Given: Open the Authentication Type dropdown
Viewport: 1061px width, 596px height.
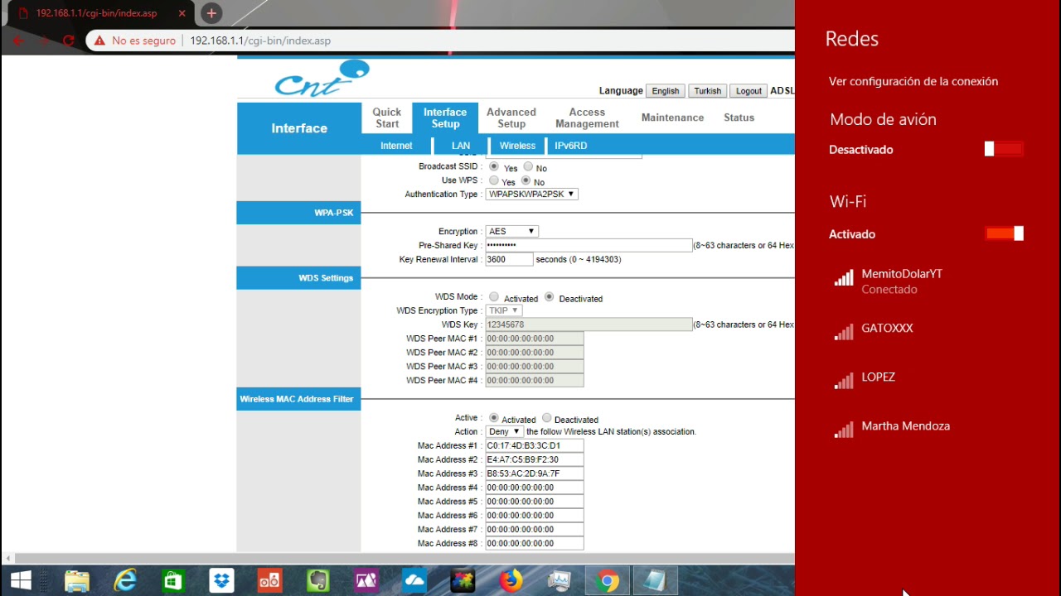Looking at the screenshot, I should tap(532, 194).
